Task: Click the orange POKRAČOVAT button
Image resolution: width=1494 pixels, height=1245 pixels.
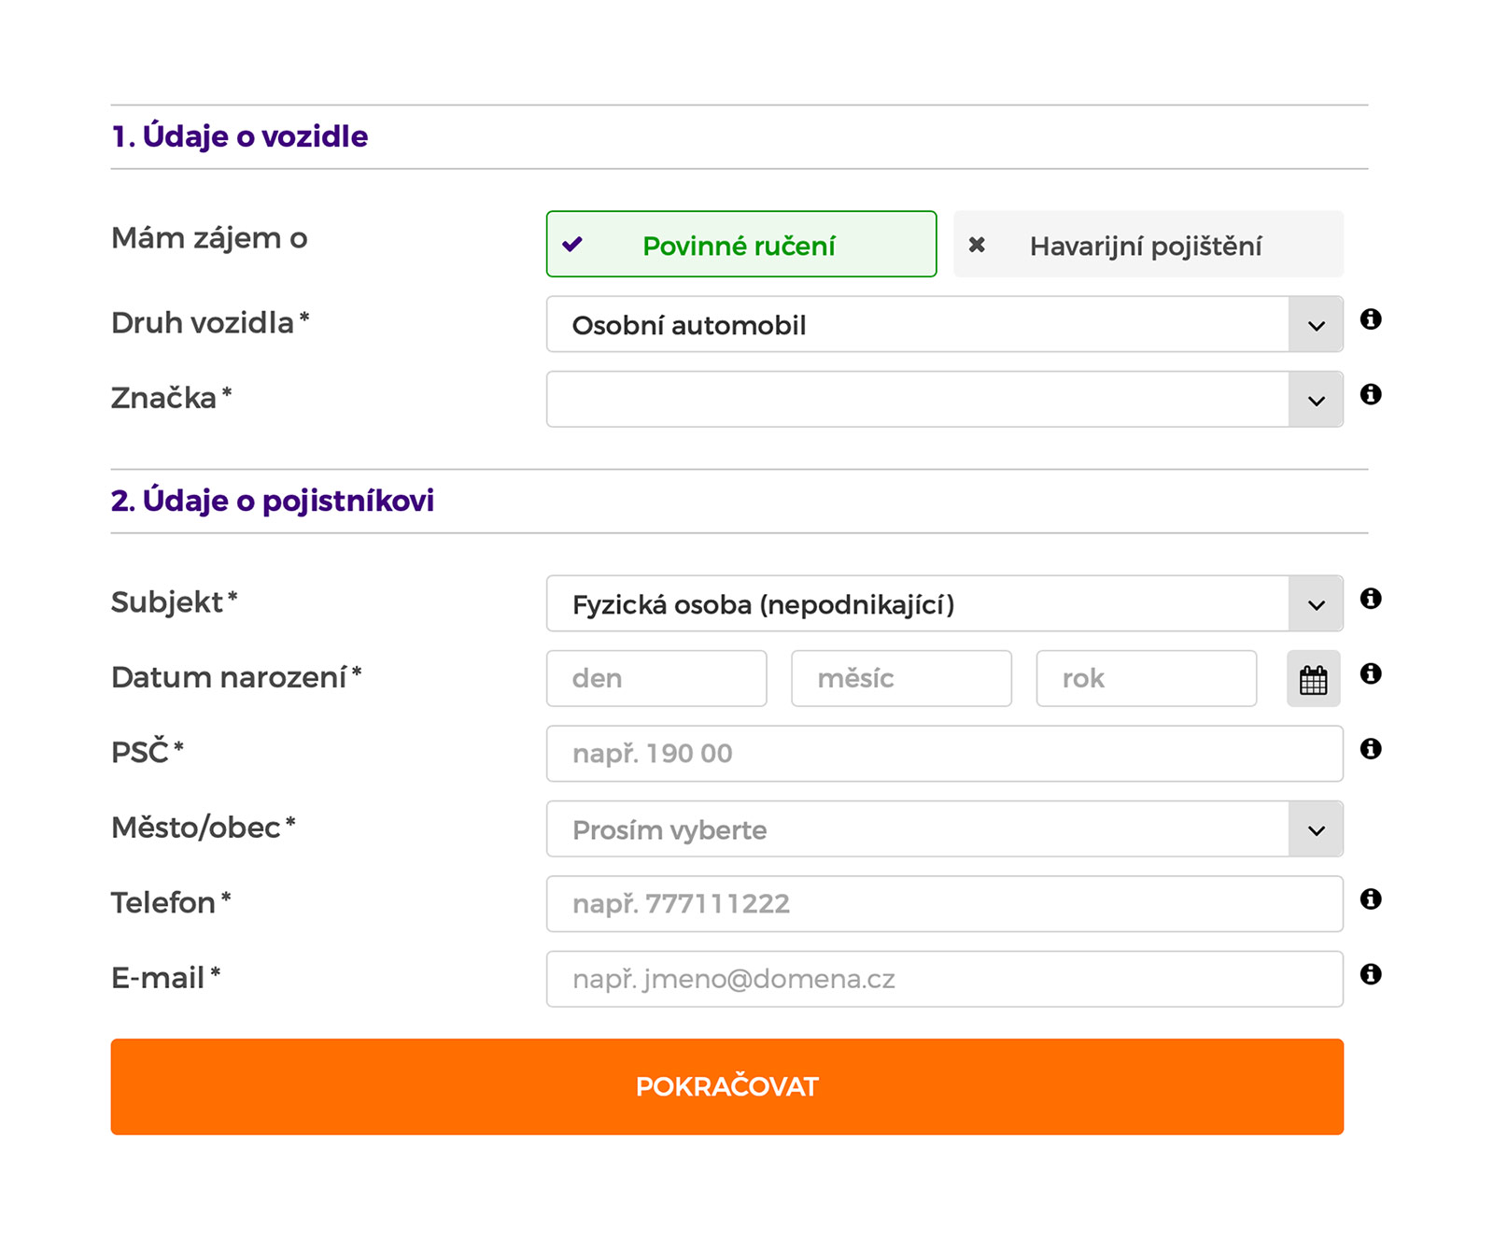Action: click(726, 1087)
